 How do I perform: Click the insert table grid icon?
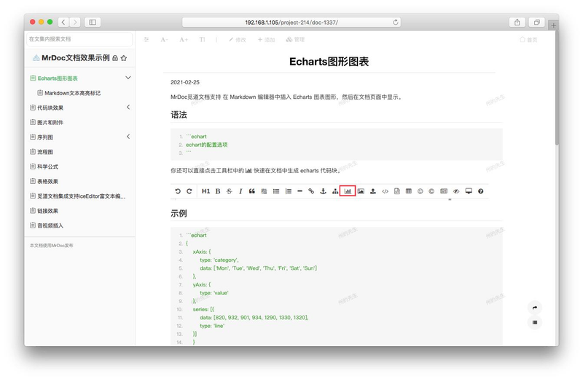tap(409, 191)
